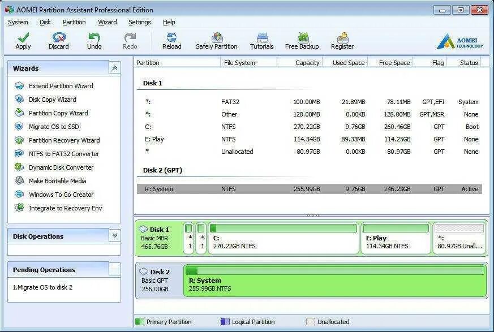This screenshot has height=332, width=494.
Task: Click the NTFS to FAT32 Converter icon
Action: [19, 153]
